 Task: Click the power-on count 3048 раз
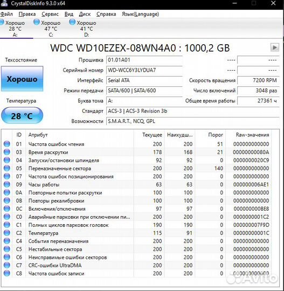click(258, 91)
